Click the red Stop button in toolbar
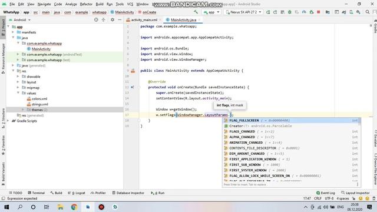This screenshot has height=212, width=377. [319, 12]
